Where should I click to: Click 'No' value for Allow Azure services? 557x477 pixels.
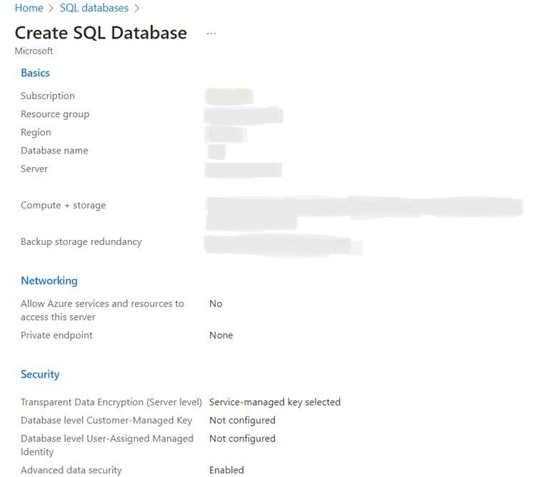pyautogui.click(x=216, y=303)
